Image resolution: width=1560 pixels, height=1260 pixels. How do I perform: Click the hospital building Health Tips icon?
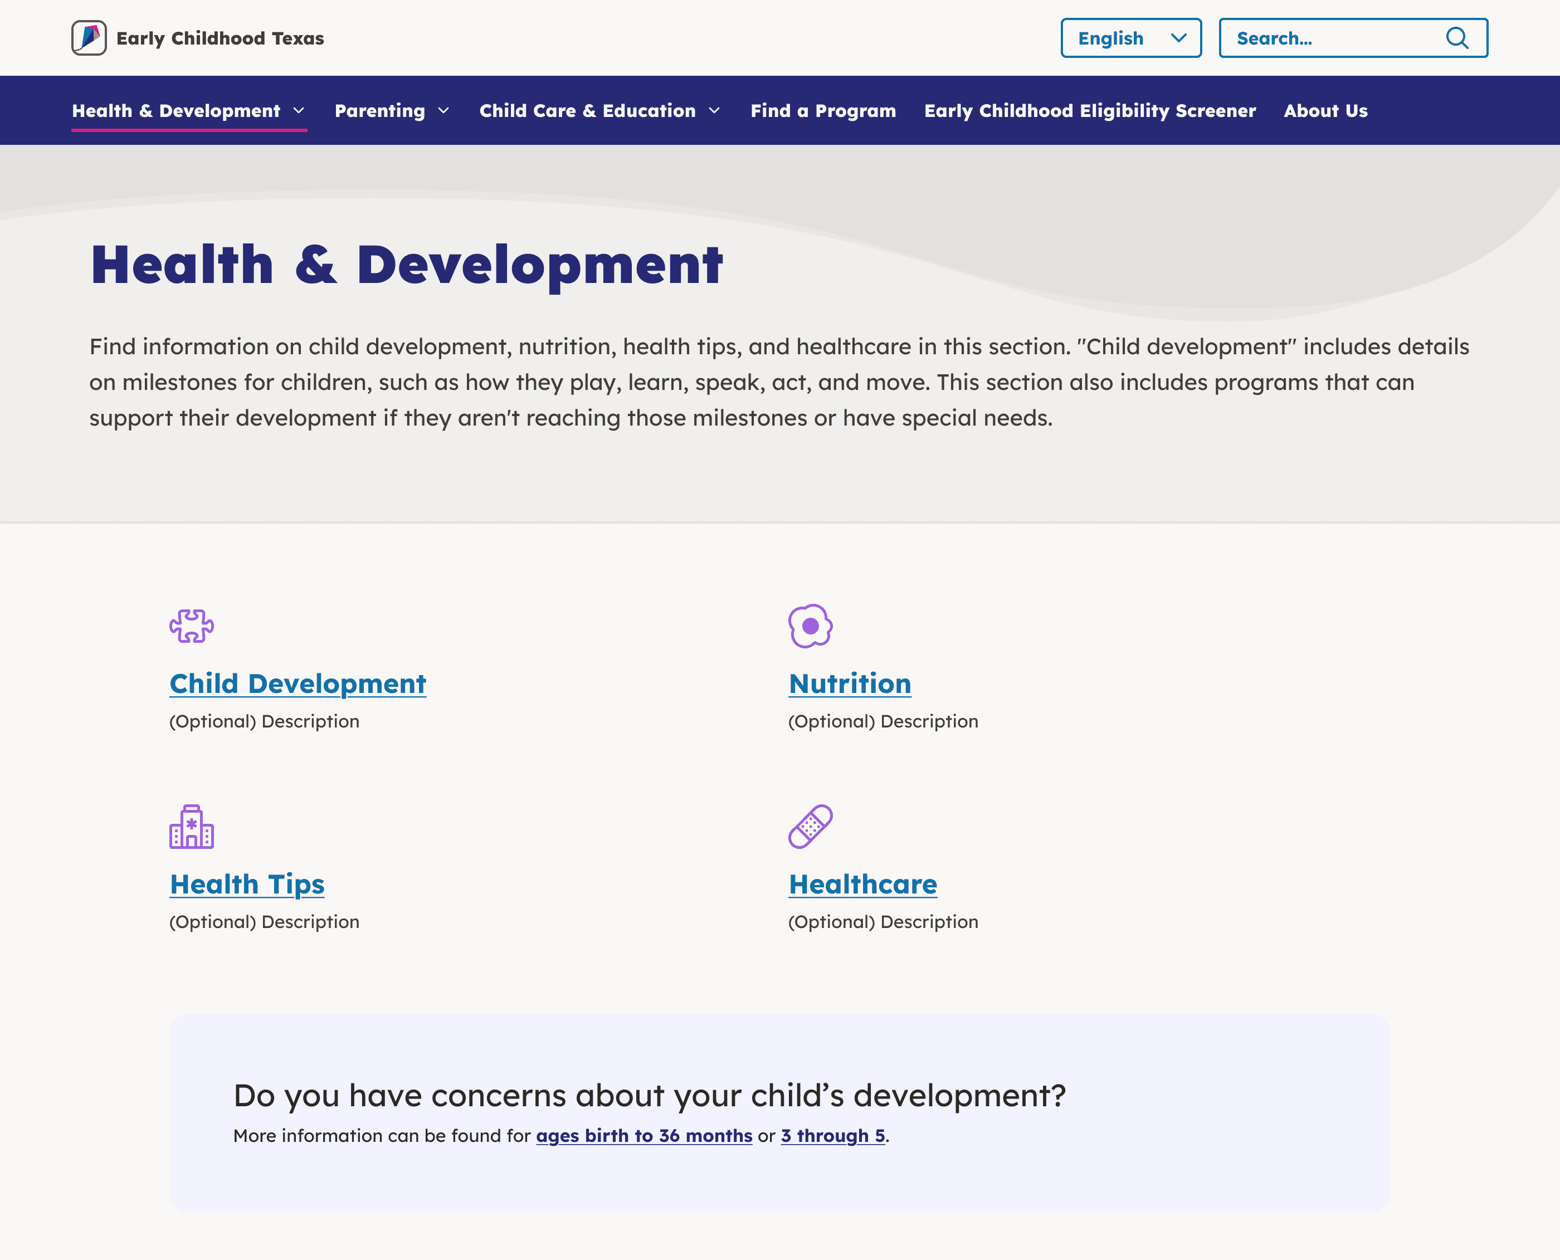(192, 827)
